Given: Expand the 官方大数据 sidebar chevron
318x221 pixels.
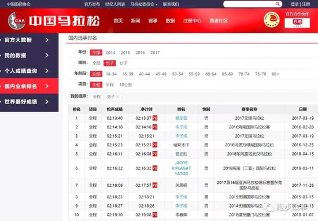Looking at the screenshot, I should [x=47, y=40].
